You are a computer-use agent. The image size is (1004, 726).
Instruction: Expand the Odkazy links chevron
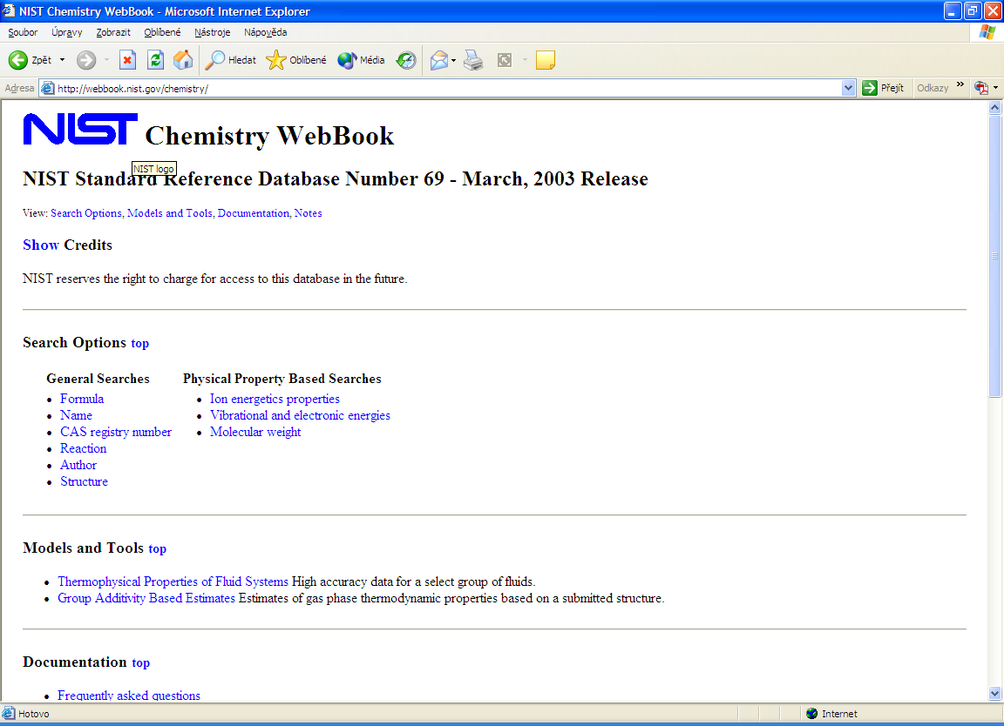point(960,84)
